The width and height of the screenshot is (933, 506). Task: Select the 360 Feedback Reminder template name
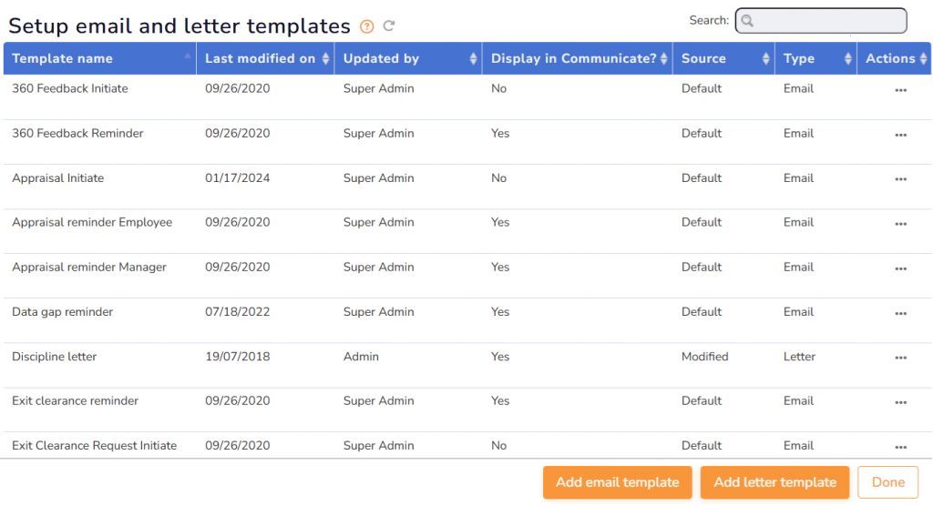[77, 133]
